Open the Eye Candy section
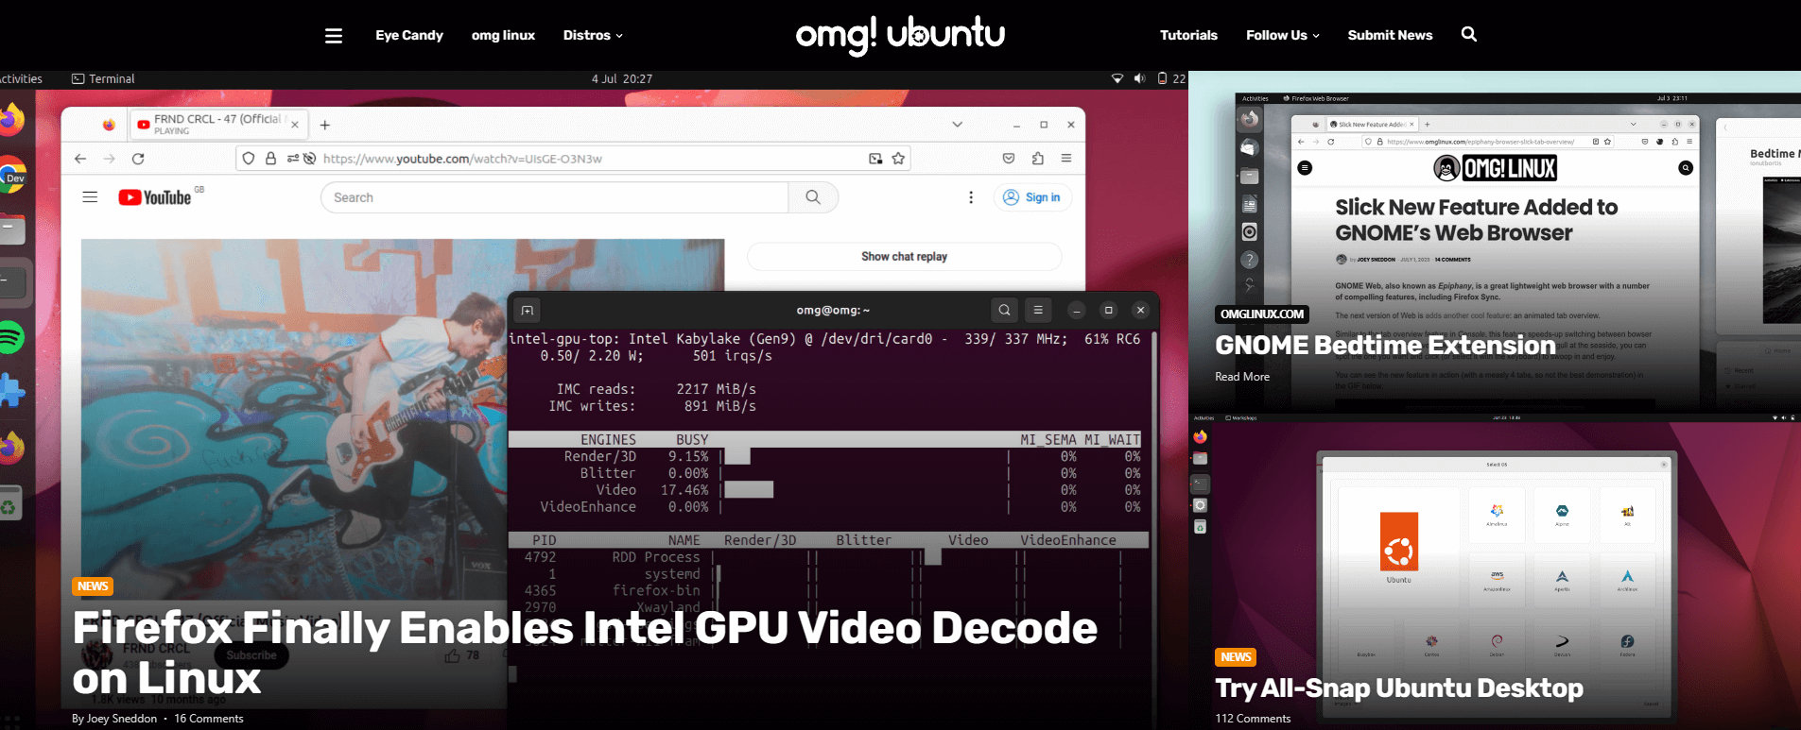Image resolution: width=1801 pixels, height=730 pixels. tap(409, 35)
